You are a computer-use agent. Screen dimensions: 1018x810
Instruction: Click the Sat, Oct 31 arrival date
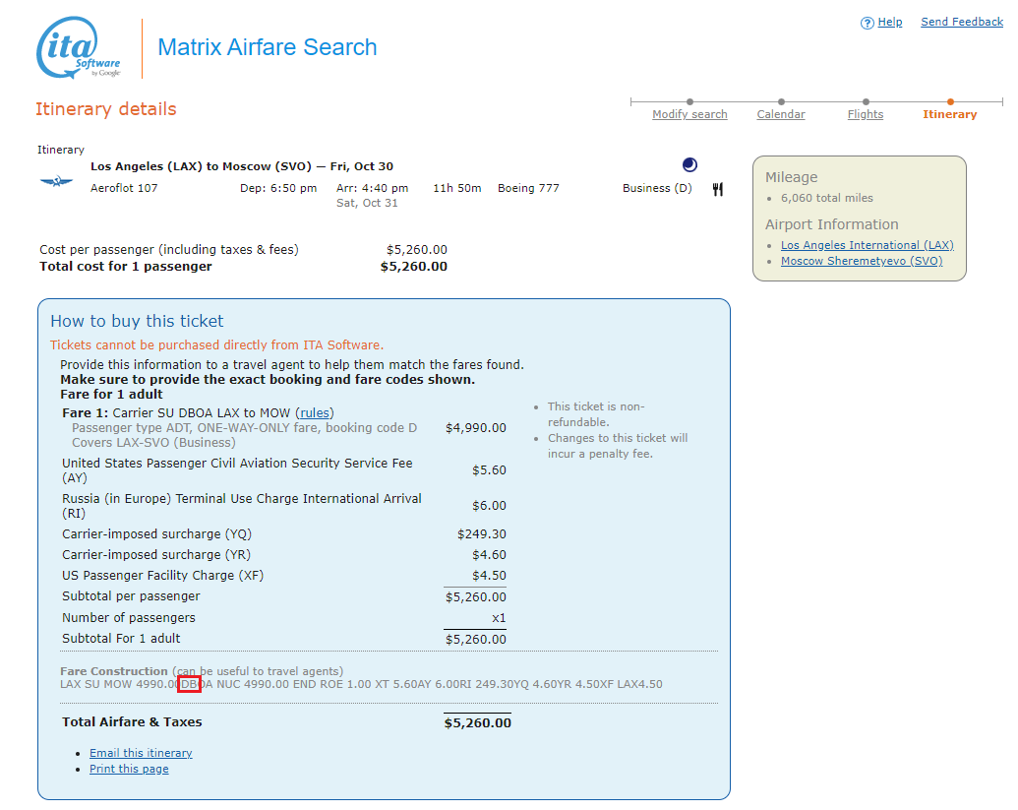(367, 204)
